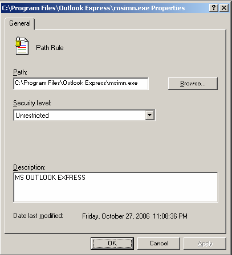
Task: Click the Security level: label
Action: pyautogui.click(x=32, y=103)
